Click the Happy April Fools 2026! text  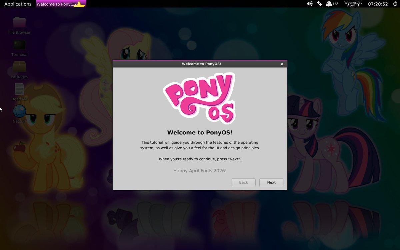pos(200,171)
